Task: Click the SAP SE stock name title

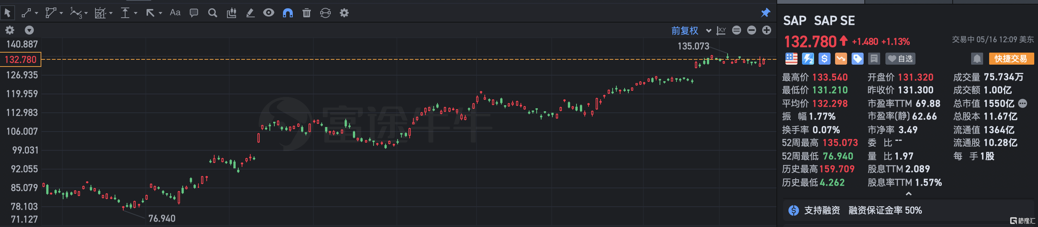Action: click(x=834, y=21)
